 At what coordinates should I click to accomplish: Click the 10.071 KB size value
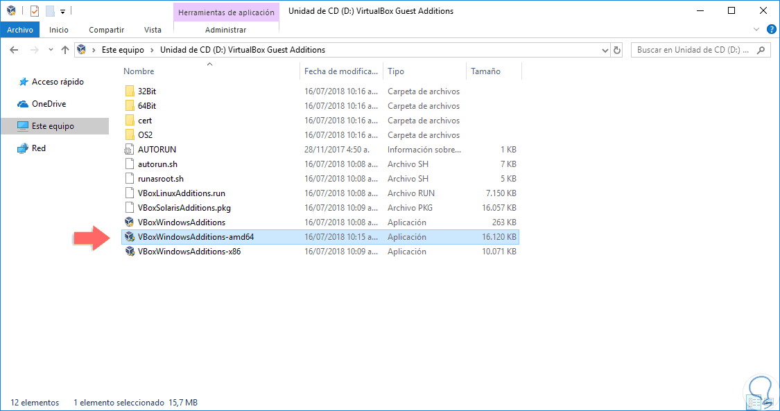pyautogui.click(x=499, y=252)
